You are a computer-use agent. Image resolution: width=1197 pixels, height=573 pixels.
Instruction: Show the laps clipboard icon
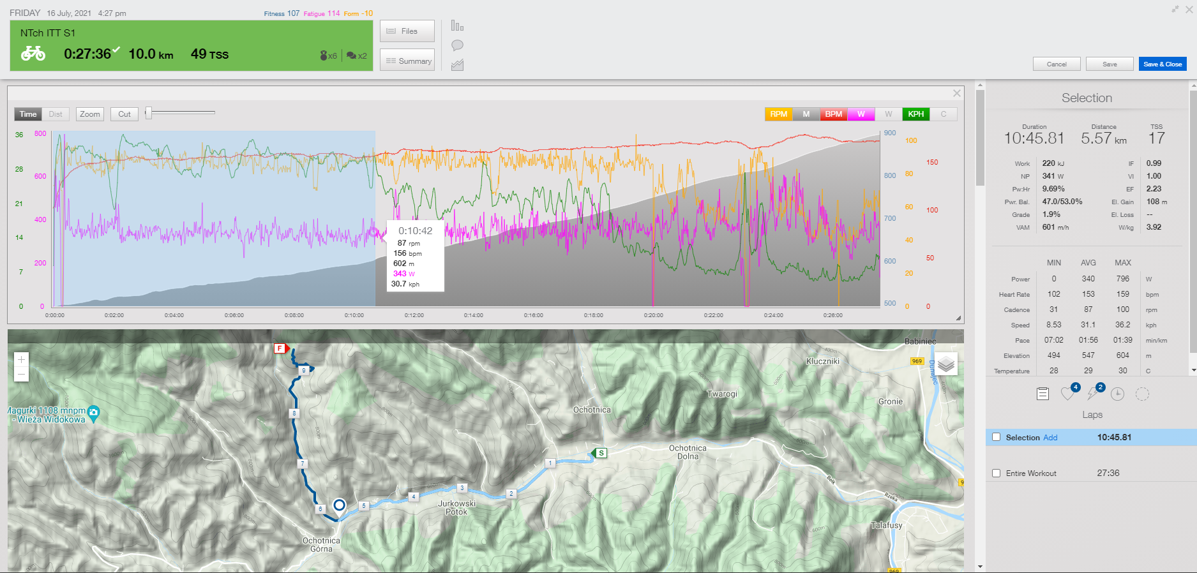click(x=1043, y=394)
